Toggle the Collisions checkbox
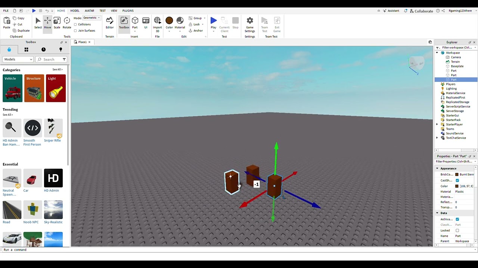The height and width of the screenshot is (268, 478). pyautogui.click(x=75, y=25)
